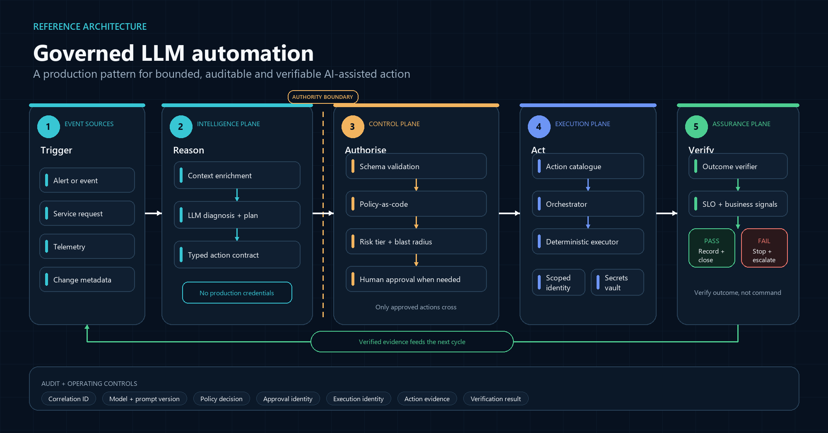Click the step 5 Assurance Plane circle
Image resolution: width=828 pixels, height=433 pixels.
(x=696, y=127)
